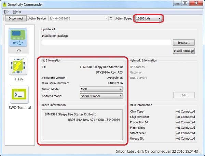Click the Install Package button
Screen dimensions: 205x156
point(184,51)
